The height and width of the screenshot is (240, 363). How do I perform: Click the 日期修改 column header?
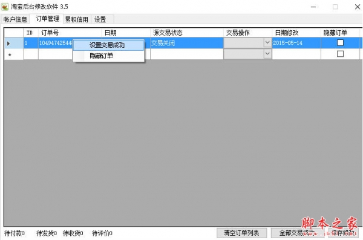click(x=296, y=33)
